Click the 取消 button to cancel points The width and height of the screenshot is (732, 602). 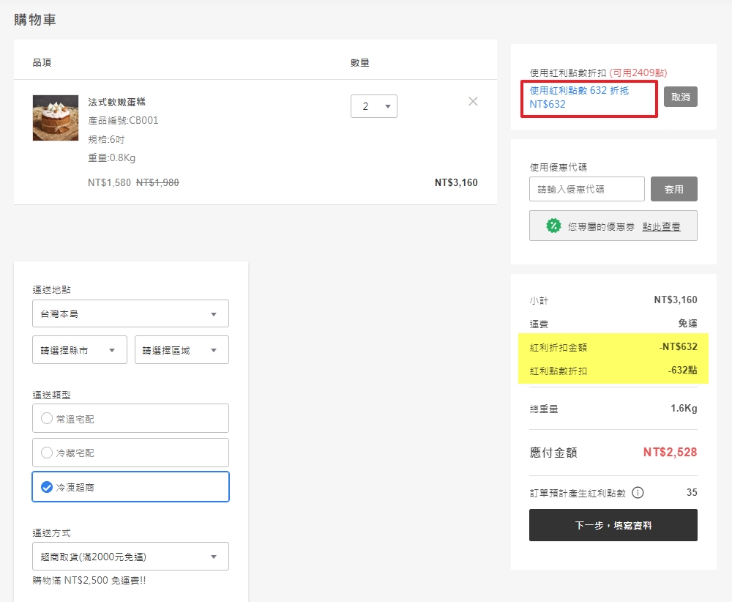pos(680,96)
